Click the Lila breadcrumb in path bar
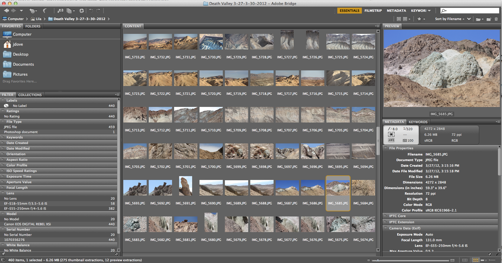502x263 pixels. pos(38,19)
